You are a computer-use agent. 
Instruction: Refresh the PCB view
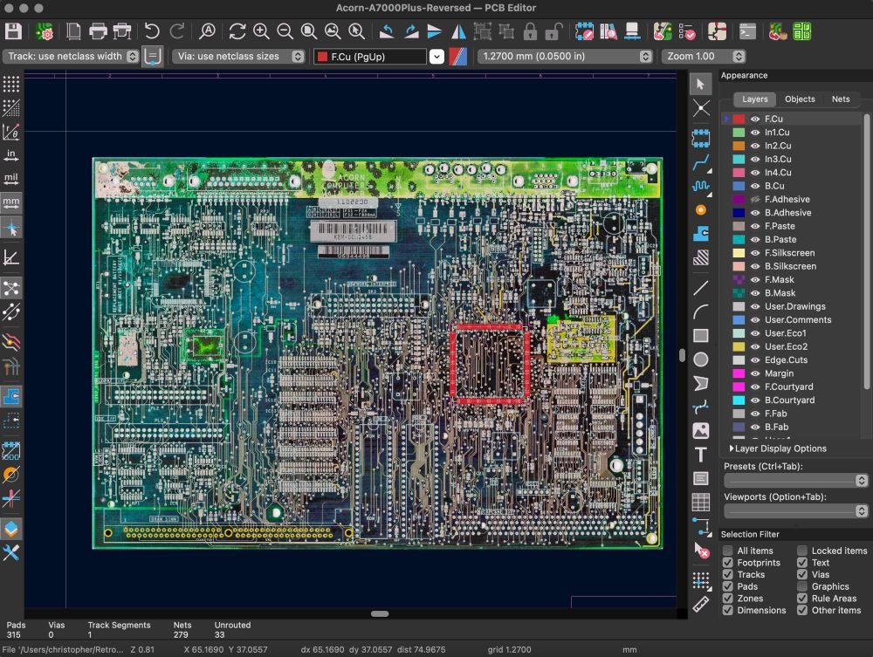click(x=237, y=31)
